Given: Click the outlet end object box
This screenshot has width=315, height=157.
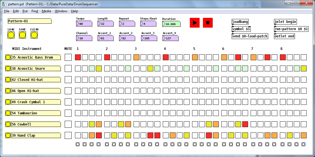Looking at the screenshot, I should point(284,36).
